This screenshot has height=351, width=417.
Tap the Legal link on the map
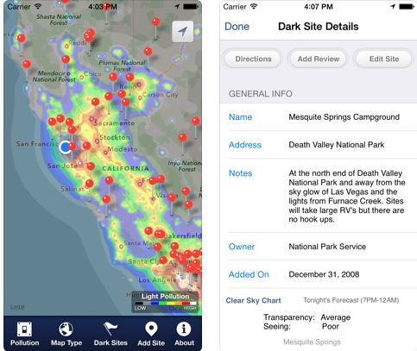point(17,307)
